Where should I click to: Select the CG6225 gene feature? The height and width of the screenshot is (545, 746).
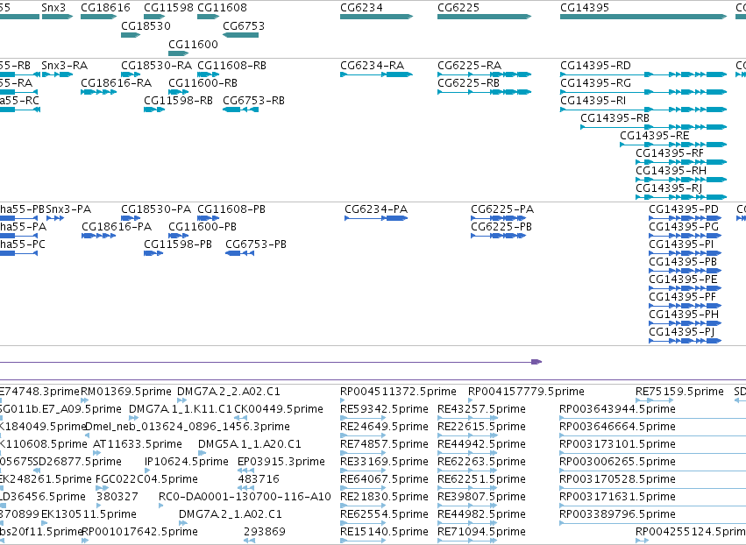pyautogui.click(x=484, y=17)
